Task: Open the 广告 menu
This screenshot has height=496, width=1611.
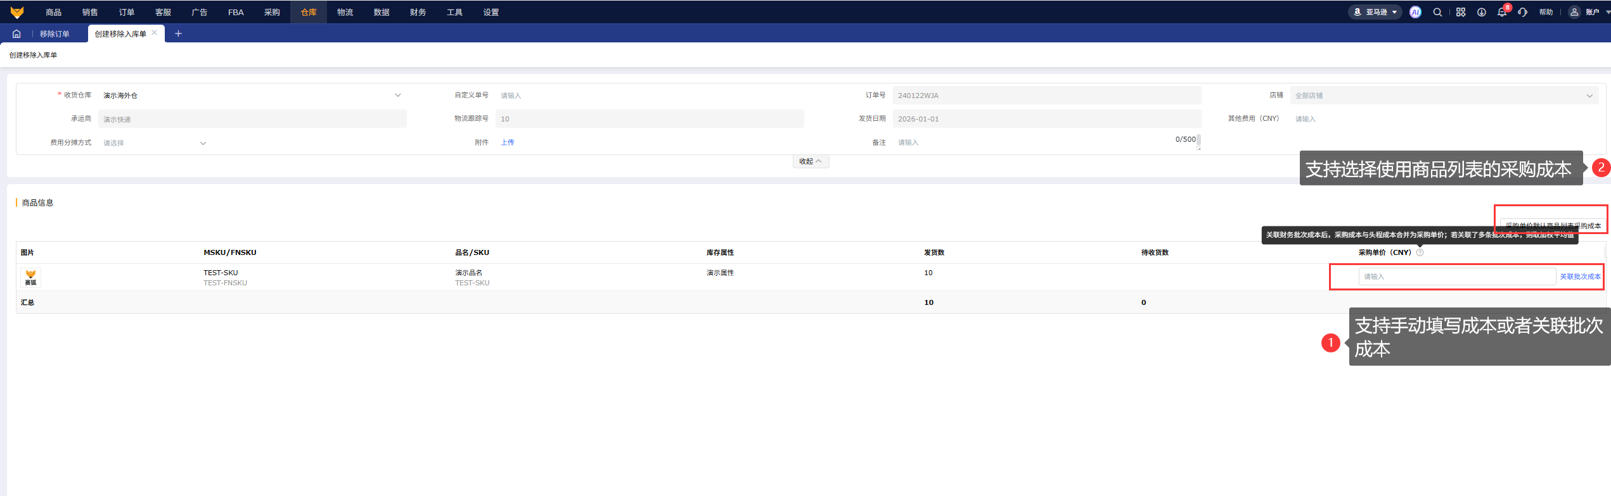Action: point(200,12)
